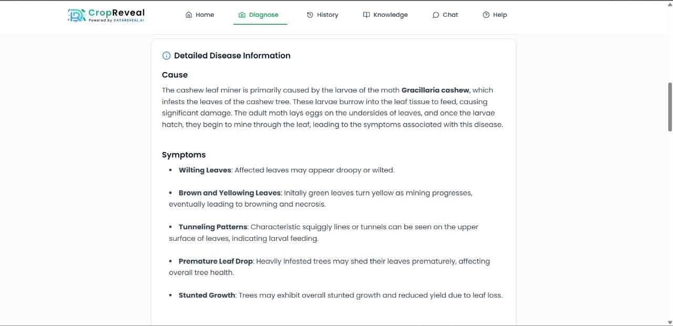Viewport: 673px width, 326px height.
Task: Click the Knowledge book icon
Action: coord(366,15)
